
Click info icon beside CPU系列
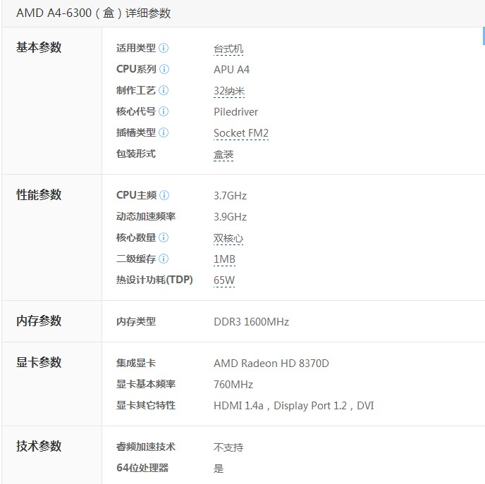click(164, 69)
